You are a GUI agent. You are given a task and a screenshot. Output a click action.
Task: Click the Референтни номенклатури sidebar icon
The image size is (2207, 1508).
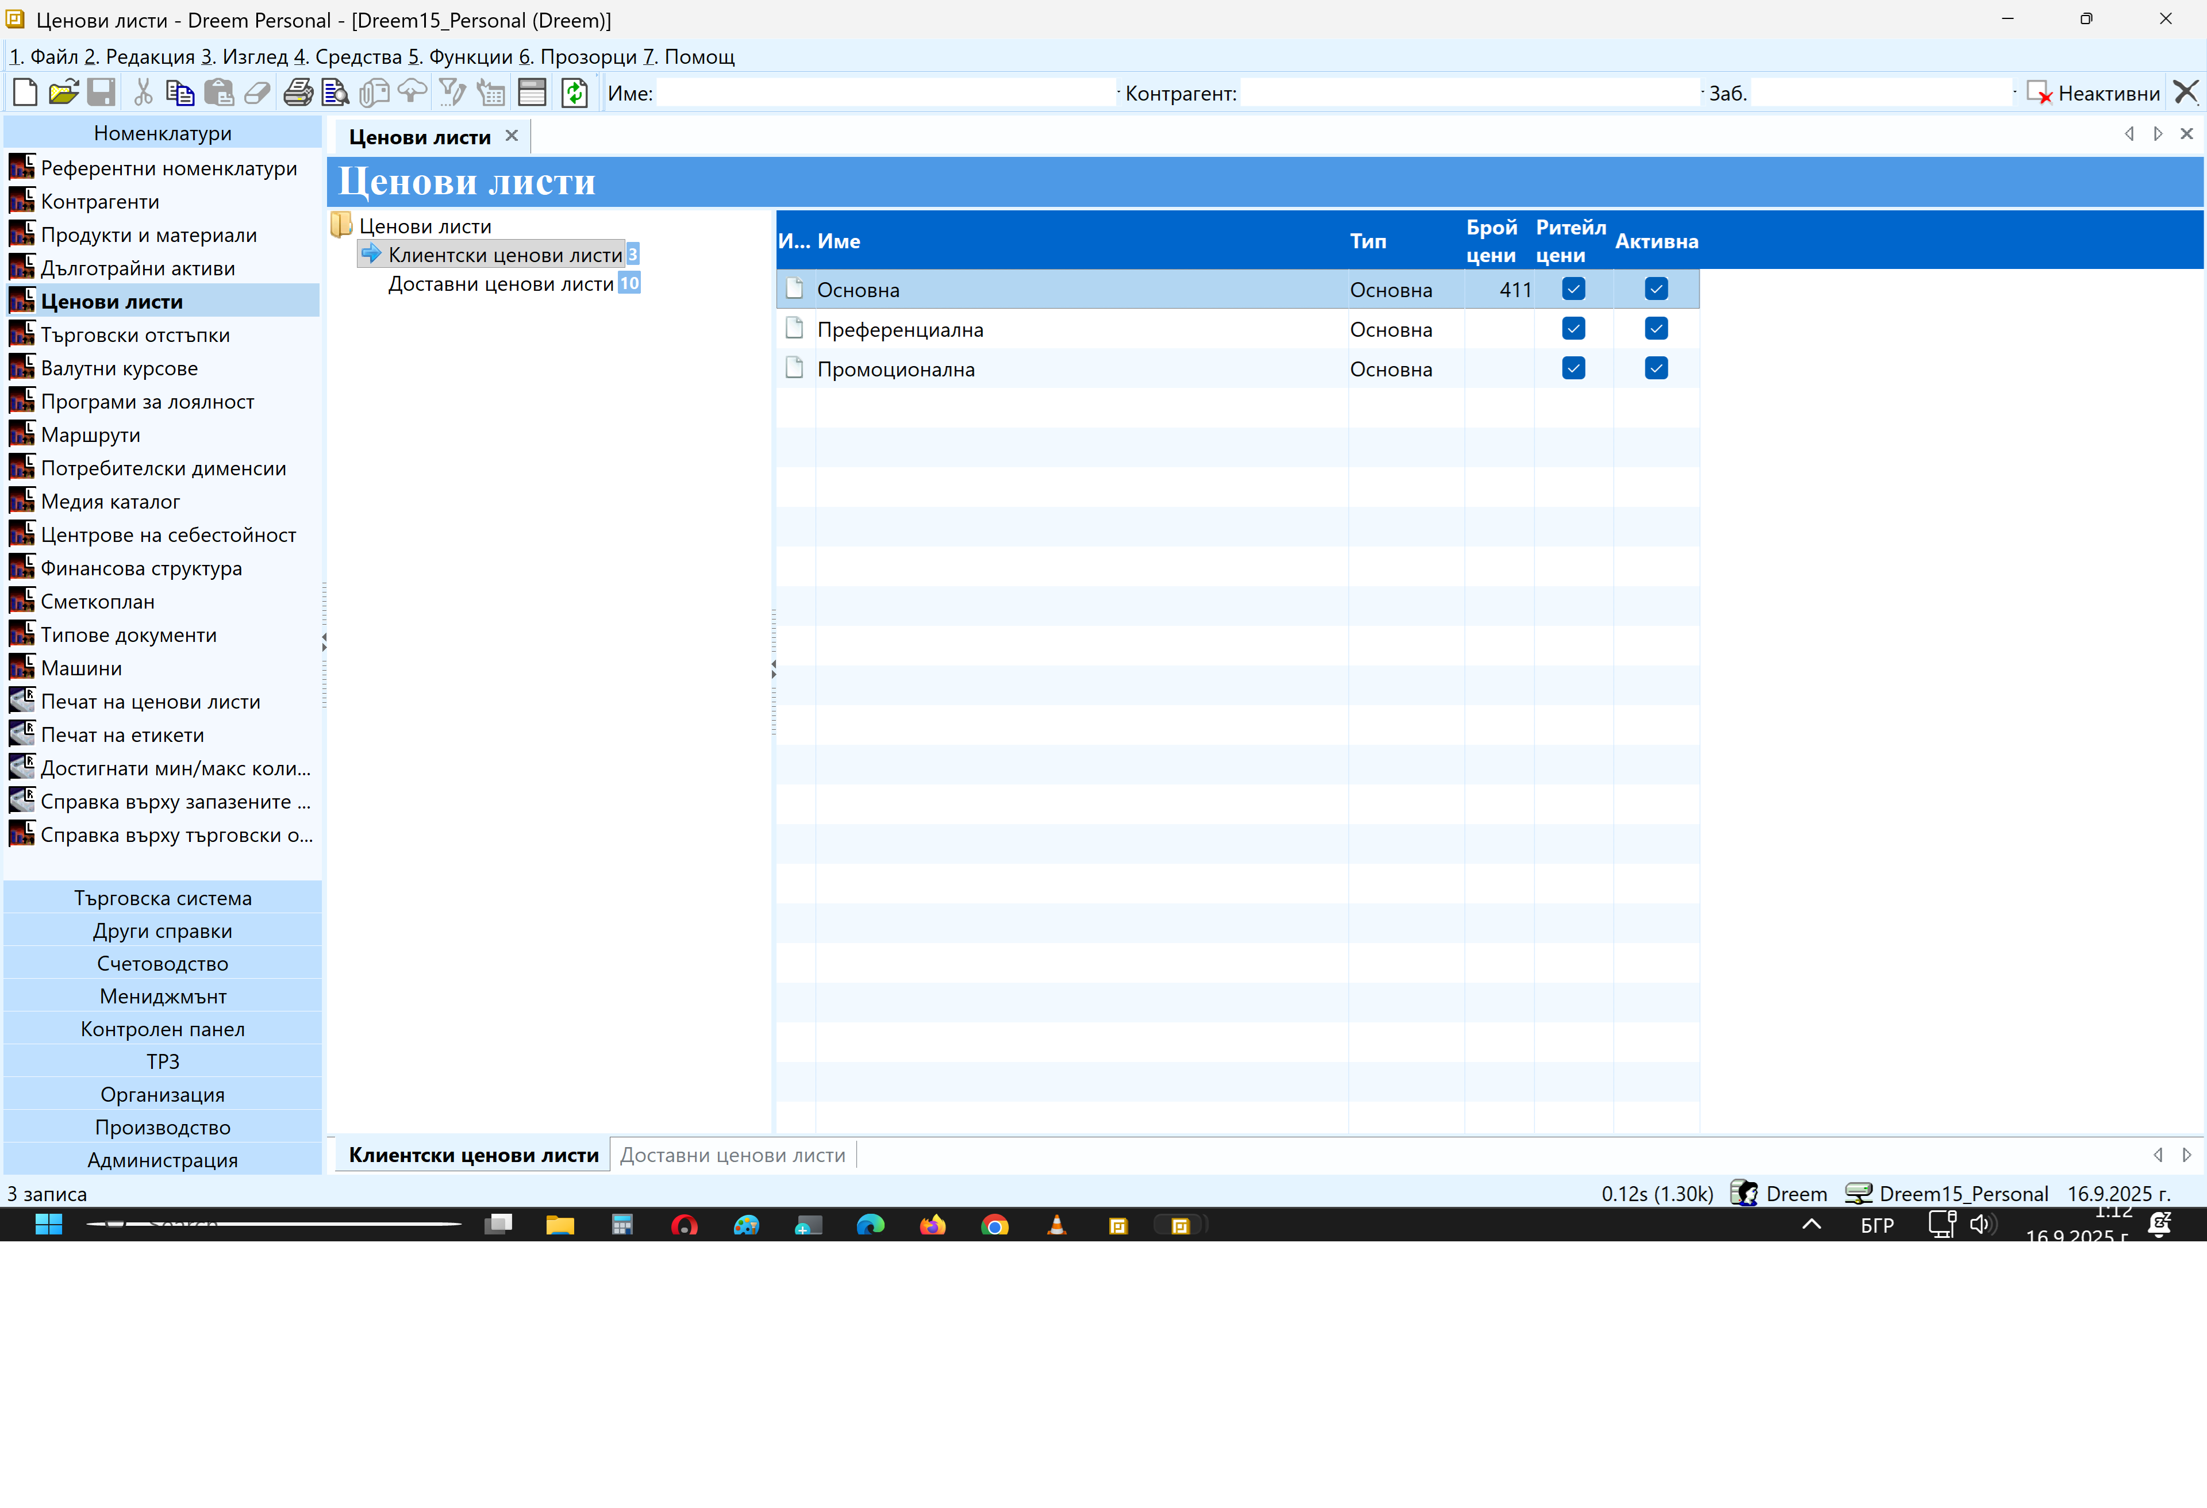pos(22,168)
